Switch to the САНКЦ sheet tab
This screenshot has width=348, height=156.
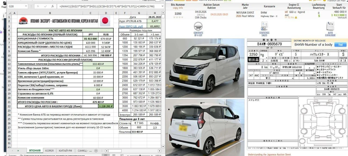82,151
